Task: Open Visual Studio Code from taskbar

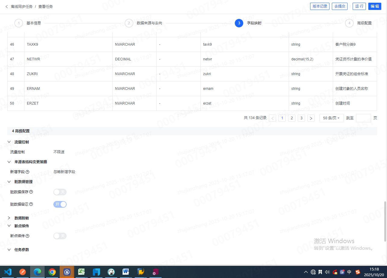Action: pyautogui.click(x=8, y=272)
